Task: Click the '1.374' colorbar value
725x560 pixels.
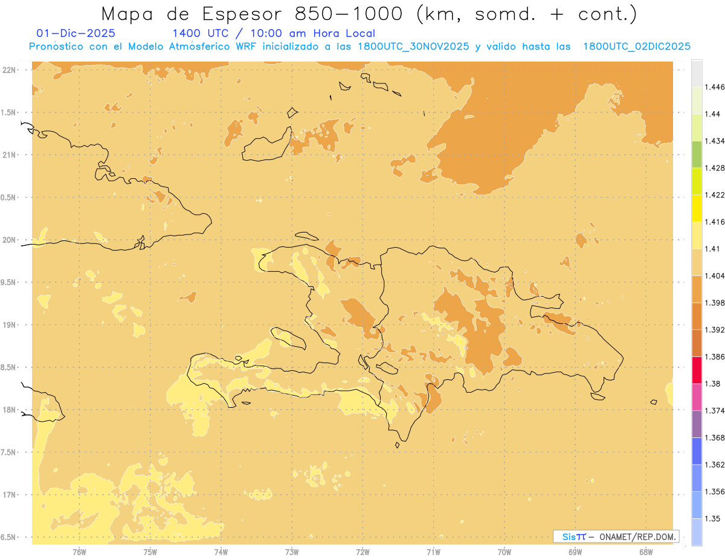Action: coord(715,410)
